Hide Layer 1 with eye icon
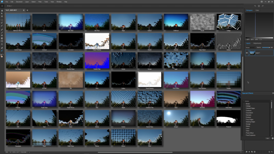Viewport: 274px width, 154px height. (x=247, y=53)
